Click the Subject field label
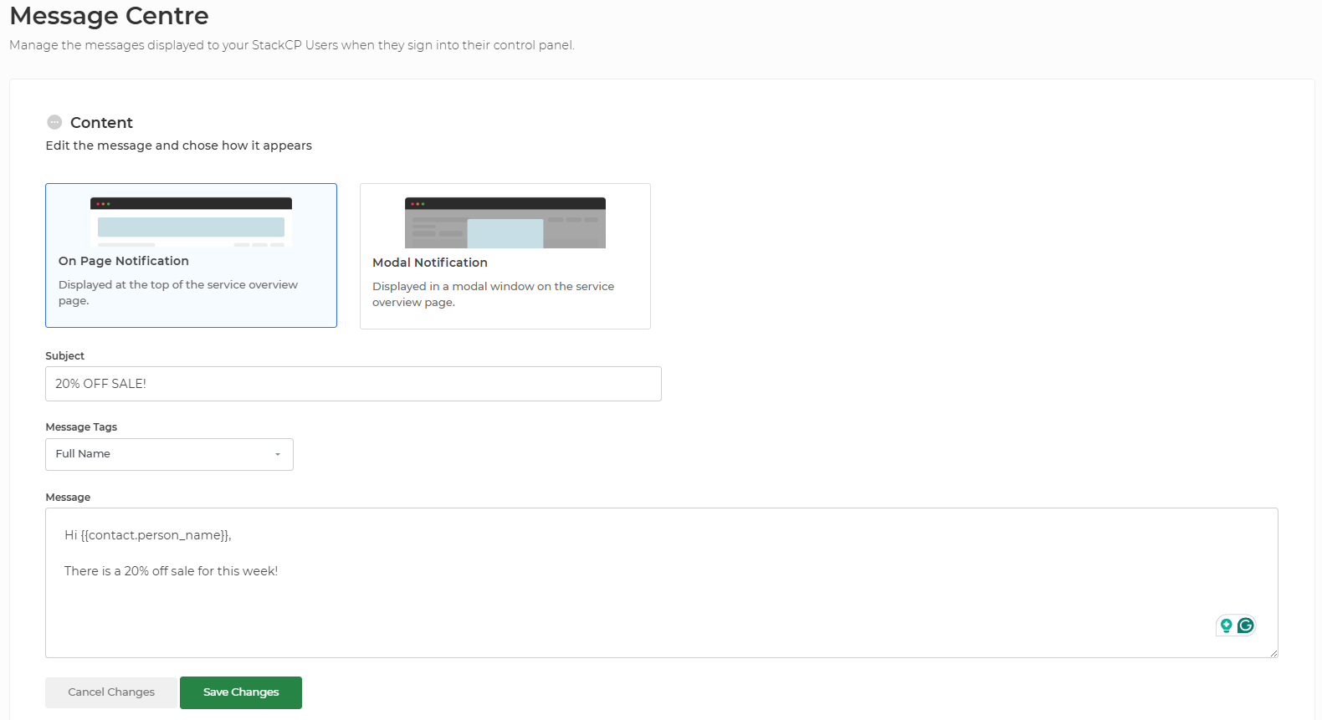 (x=64, y=356)
